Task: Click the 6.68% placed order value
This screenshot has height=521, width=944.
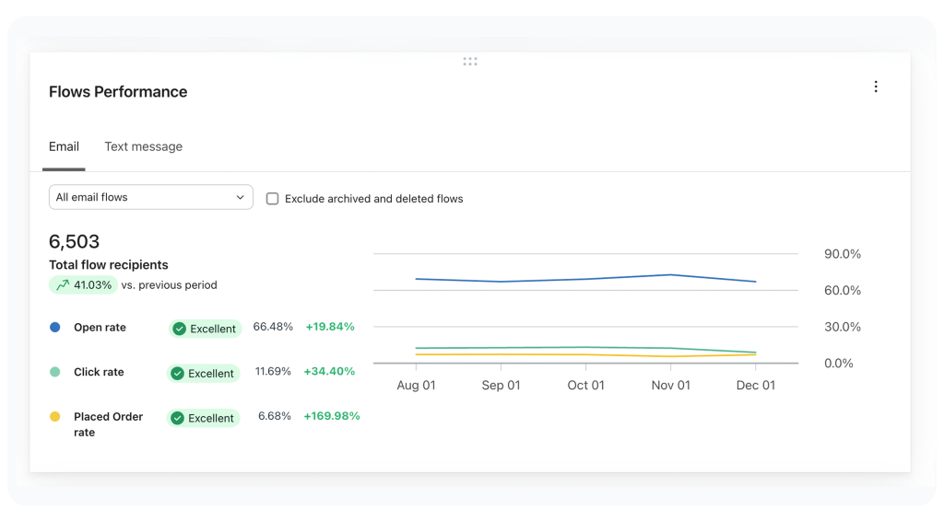Action: click(275, 416)
